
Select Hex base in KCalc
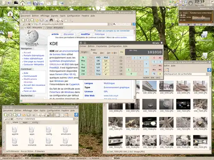(x=94, y=53)
